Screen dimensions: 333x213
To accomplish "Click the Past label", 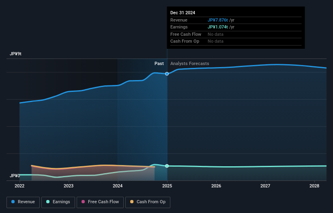I will (159, 63).
